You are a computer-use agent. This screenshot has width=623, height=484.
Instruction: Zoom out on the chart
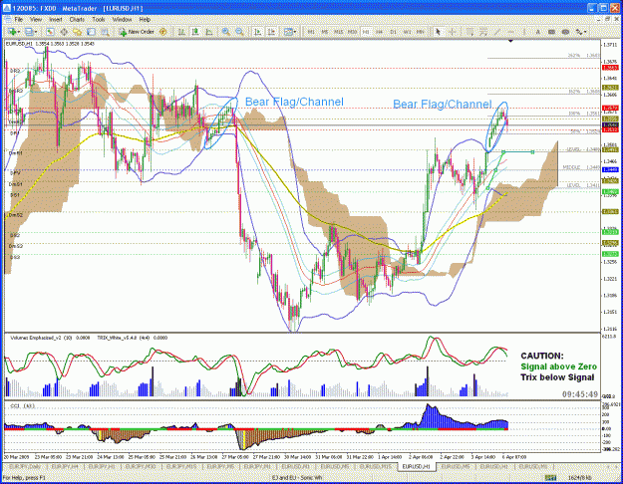point(239,32)
